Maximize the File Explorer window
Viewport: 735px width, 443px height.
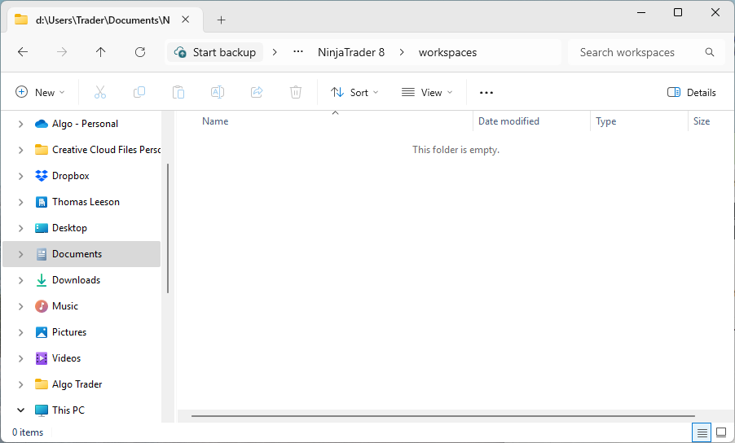tap(678, 12)
